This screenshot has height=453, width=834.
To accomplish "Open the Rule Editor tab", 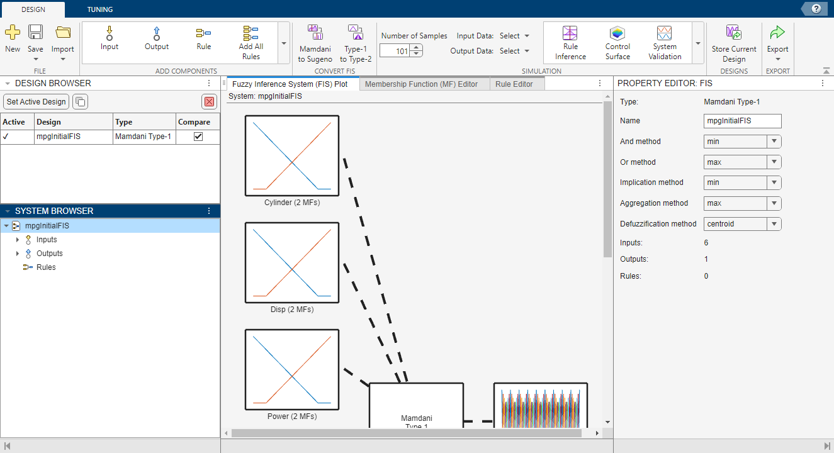I will coord(516,83).
